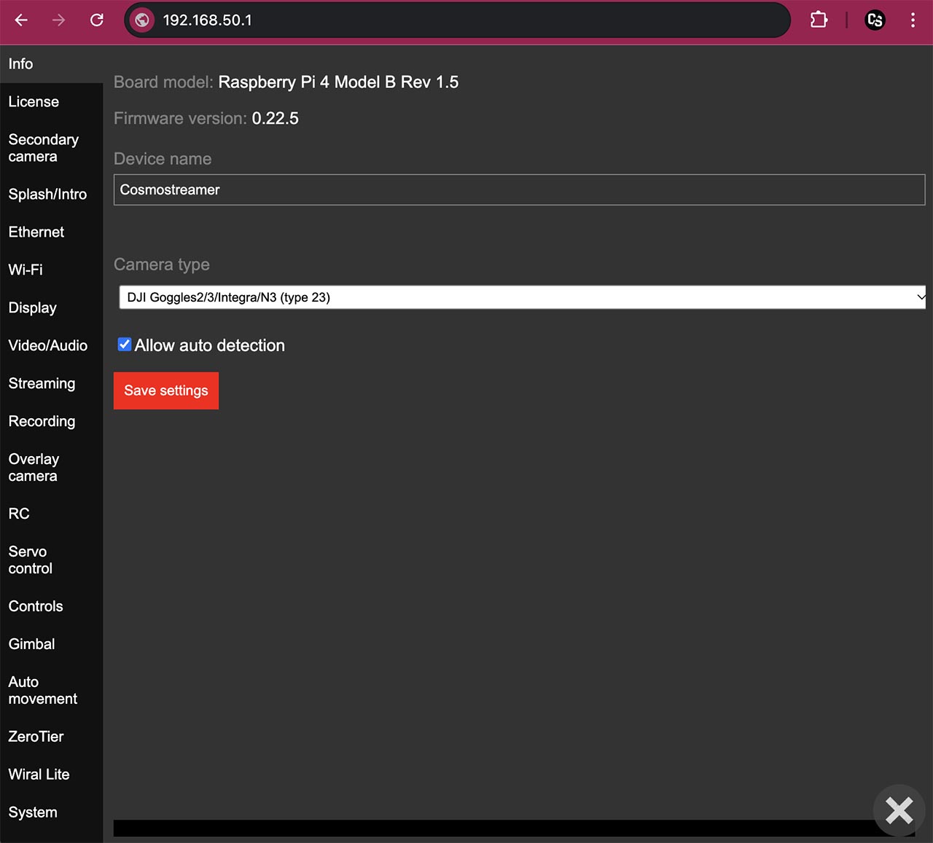Click the forward navigation arrow
This screenshot has height=843, width=933.
[59, 20]
